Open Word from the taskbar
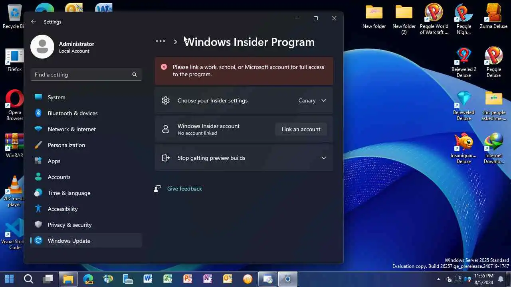 point(148,279)
